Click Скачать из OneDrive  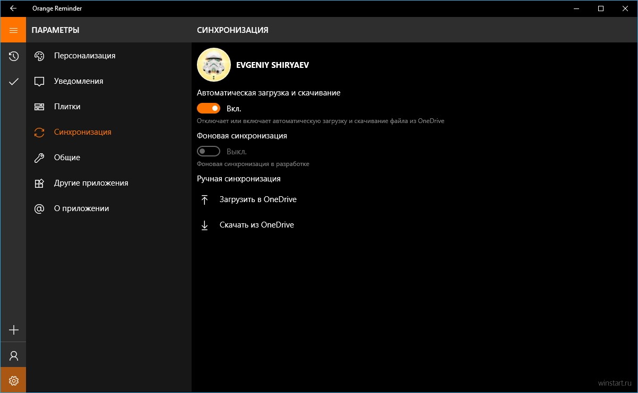[257, 225]
